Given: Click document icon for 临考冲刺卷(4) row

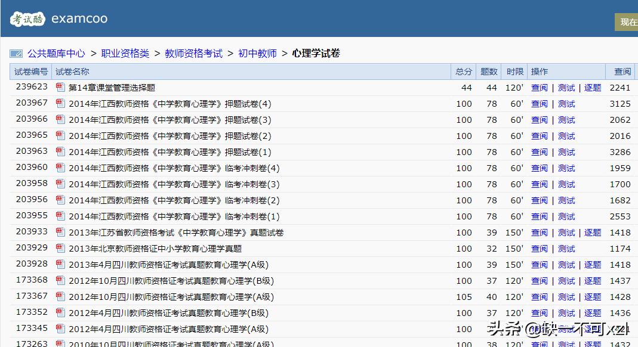Looking at the screenshot, I should click(x=61, y=168).
